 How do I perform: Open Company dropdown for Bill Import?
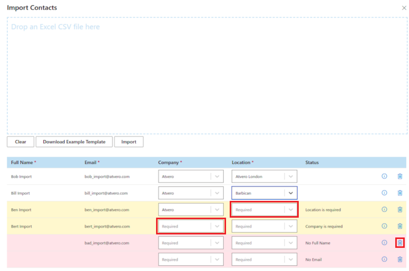191,193
